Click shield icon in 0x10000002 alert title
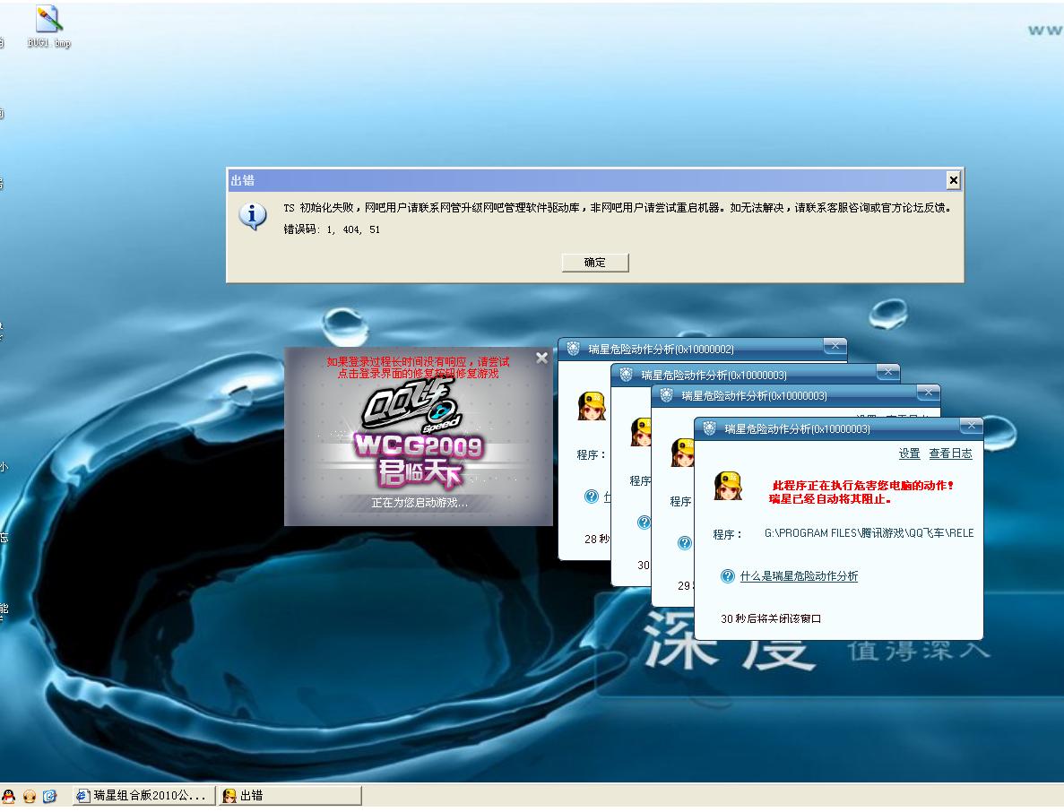Image resolution: width=1064 pixels, height=812 pixels. (574, 349)
